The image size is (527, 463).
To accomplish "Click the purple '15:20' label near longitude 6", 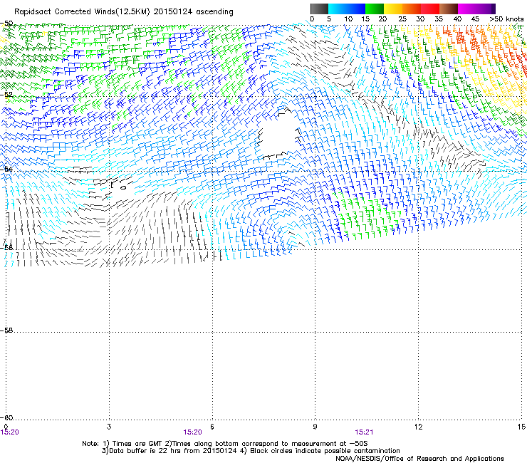I will pos(192,432).
